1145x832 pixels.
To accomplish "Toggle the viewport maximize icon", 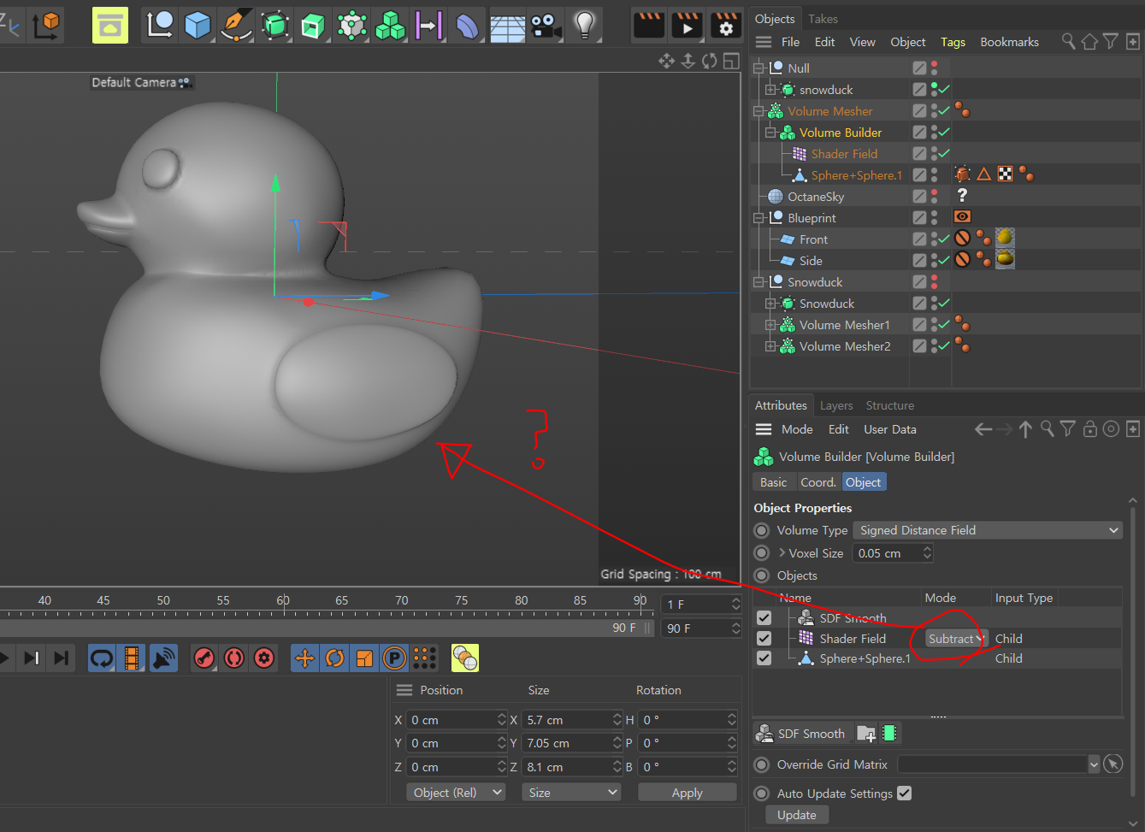I will click(731, 61).
